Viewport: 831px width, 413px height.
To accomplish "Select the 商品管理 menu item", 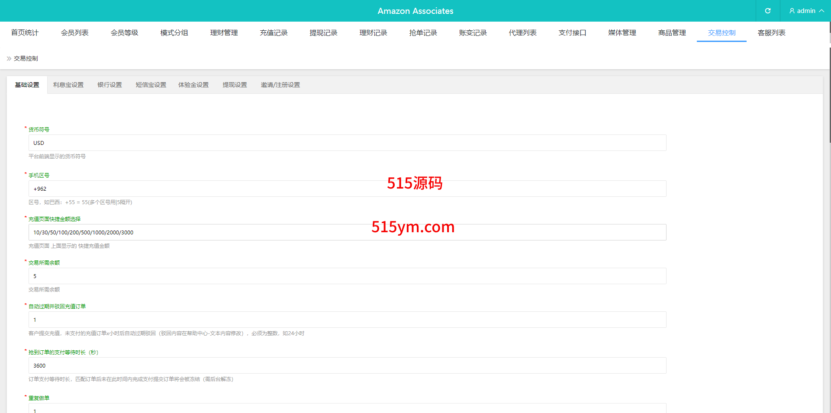I will (672, 33).
